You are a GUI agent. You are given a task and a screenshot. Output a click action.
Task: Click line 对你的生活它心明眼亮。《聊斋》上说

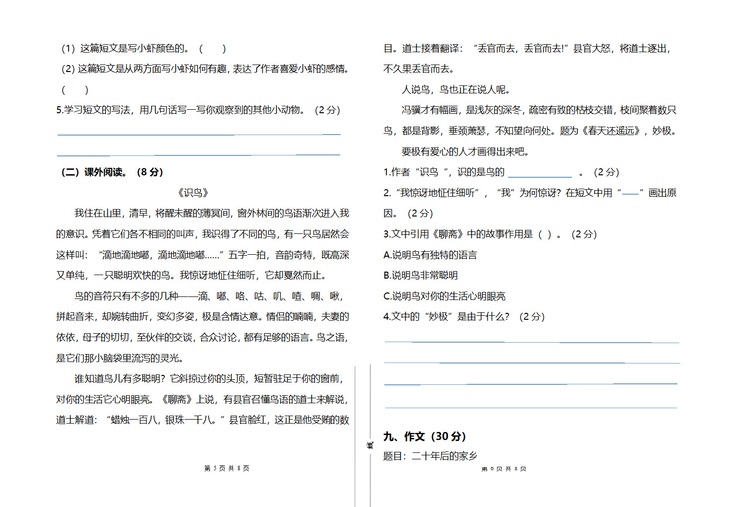pos(203,400)
